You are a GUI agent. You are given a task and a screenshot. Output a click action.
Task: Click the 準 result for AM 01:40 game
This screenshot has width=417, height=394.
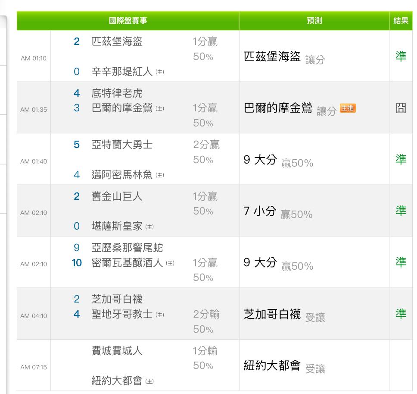tap(401, 159)
